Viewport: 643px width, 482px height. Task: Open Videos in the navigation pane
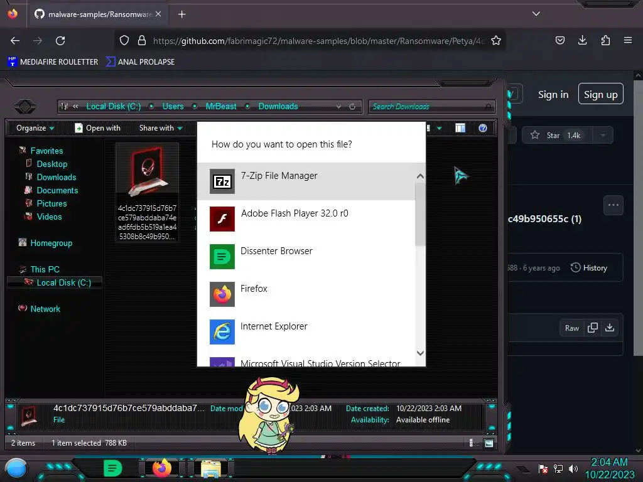click(49, 217)
